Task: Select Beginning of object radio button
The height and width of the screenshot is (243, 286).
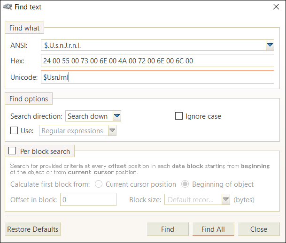Action: point(185,184)
